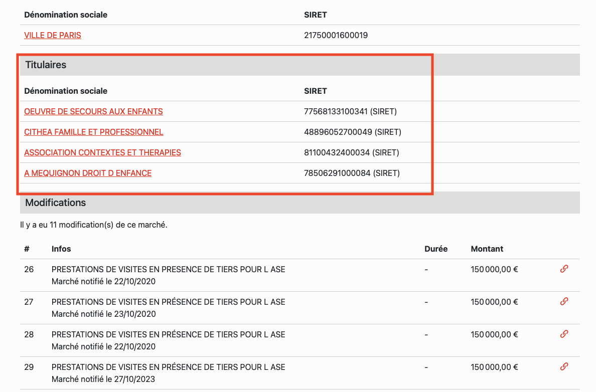Click the SIRET header in Titulaires table
The image size is (596, 392).
pyautogui.click(x=316, y=91)
